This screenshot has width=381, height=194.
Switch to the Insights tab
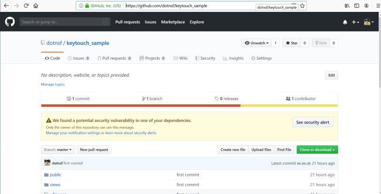(x=233, y=58)
